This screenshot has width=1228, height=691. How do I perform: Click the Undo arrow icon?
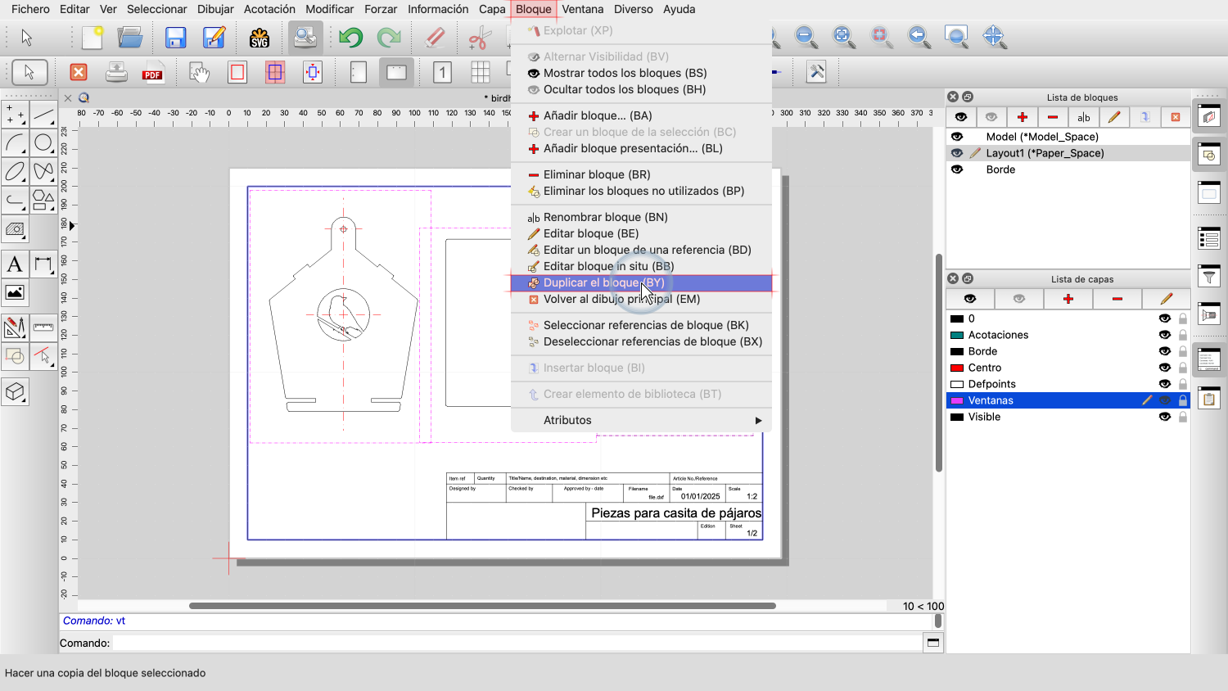350,38
